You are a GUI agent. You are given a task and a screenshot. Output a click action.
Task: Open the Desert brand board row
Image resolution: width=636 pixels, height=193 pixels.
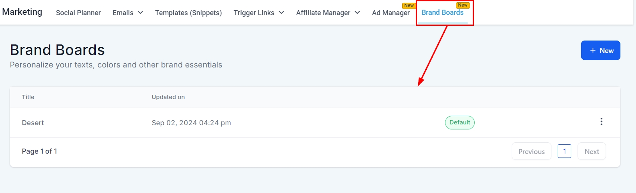tap(33, 123)
